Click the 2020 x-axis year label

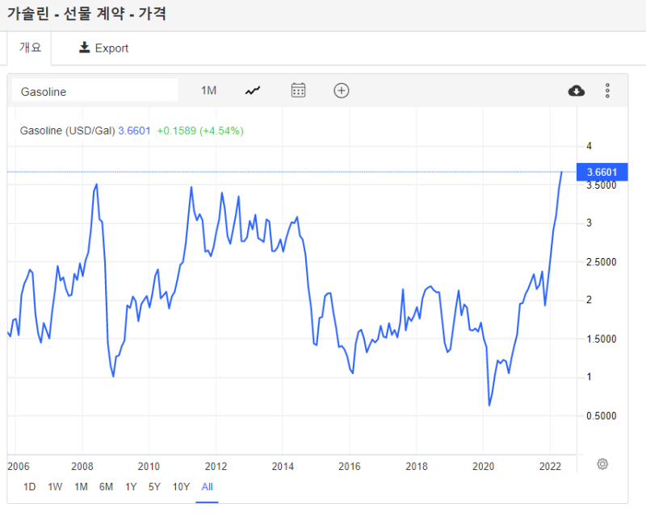[x=483, y=467]
